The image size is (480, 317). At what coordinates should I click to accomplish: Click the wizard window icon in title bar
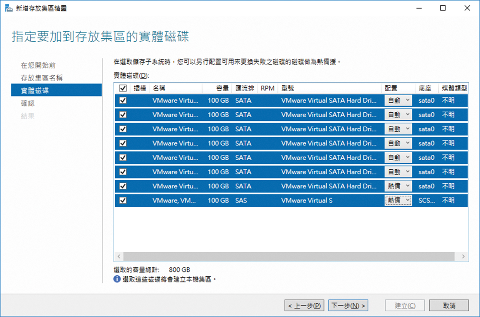tap(9, 8)
